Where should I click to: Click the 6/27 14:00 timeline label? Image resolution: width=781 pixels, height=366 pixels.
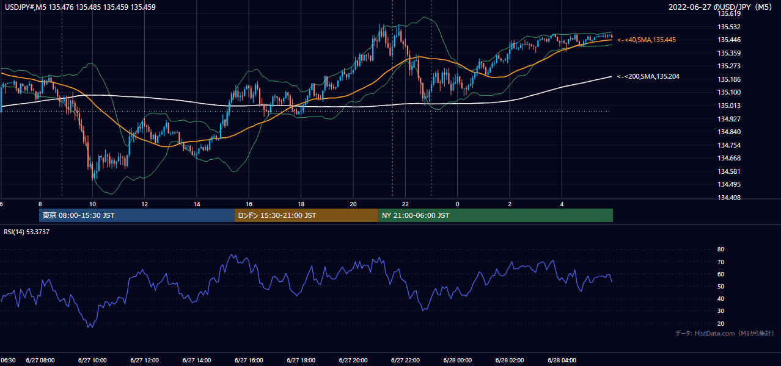coord(197,360)
